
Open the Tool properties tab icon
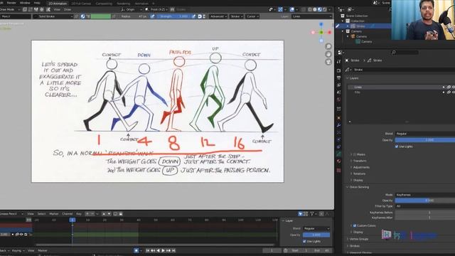pyautogui.click(x=338, y=62)
